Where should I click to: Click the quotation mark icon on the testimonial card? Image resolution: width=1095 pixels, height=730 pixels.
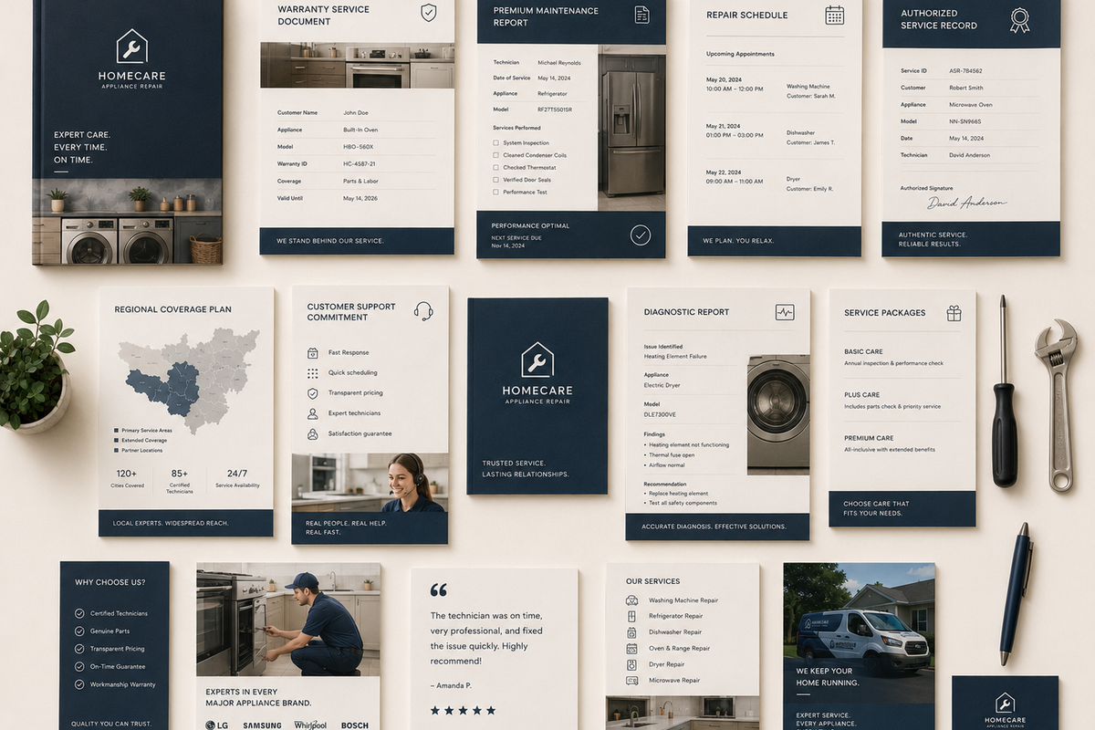coord(438,590)
